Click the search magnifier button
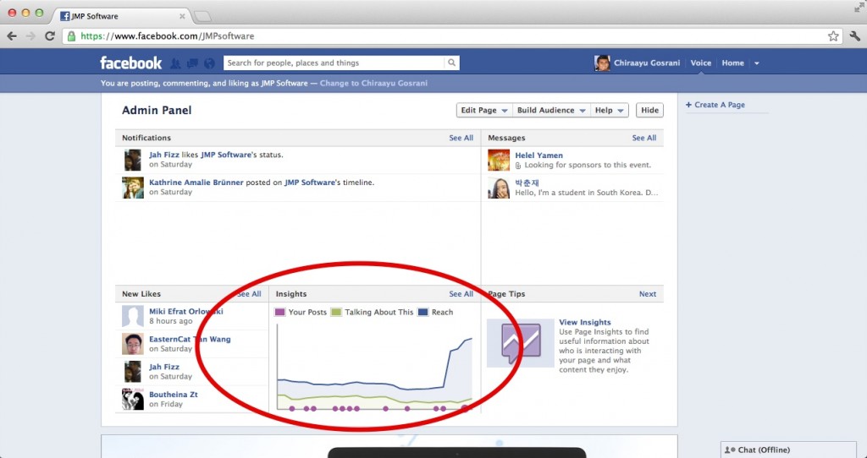The height and width of the screenshot is (458, 867). 452,63
